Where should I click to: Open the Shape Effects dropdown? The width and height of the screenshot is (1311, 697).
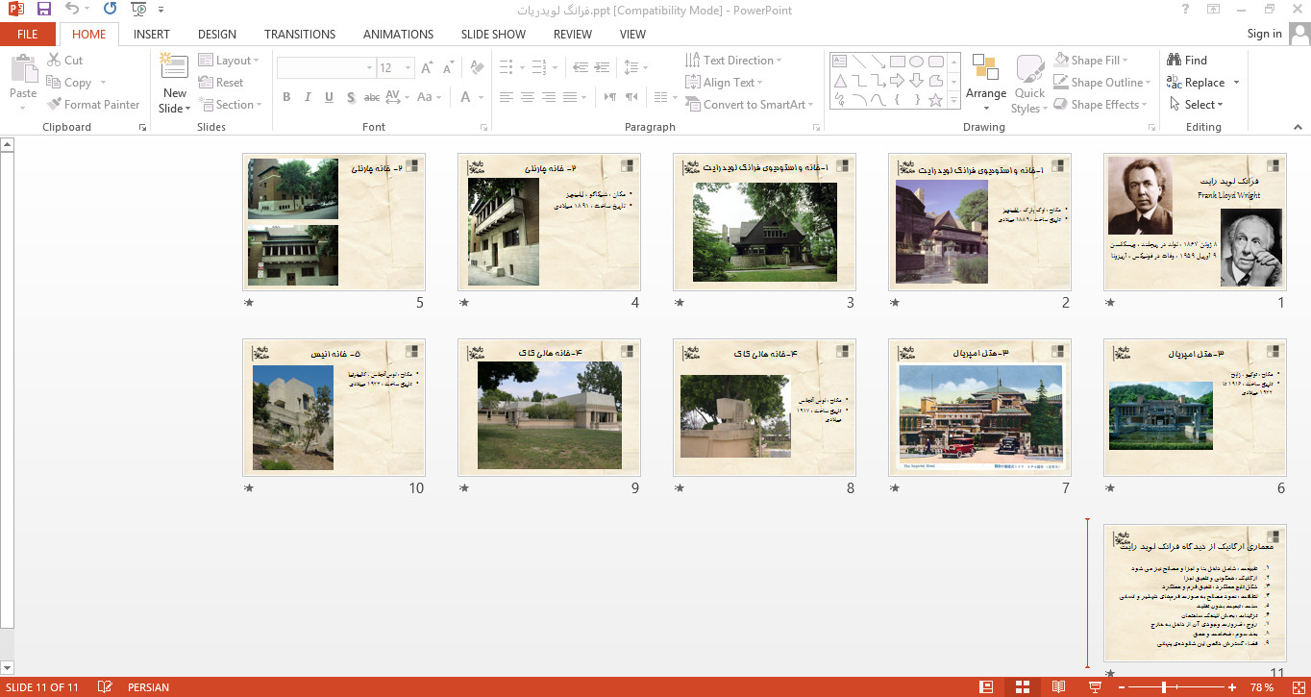pos(1101,105)
